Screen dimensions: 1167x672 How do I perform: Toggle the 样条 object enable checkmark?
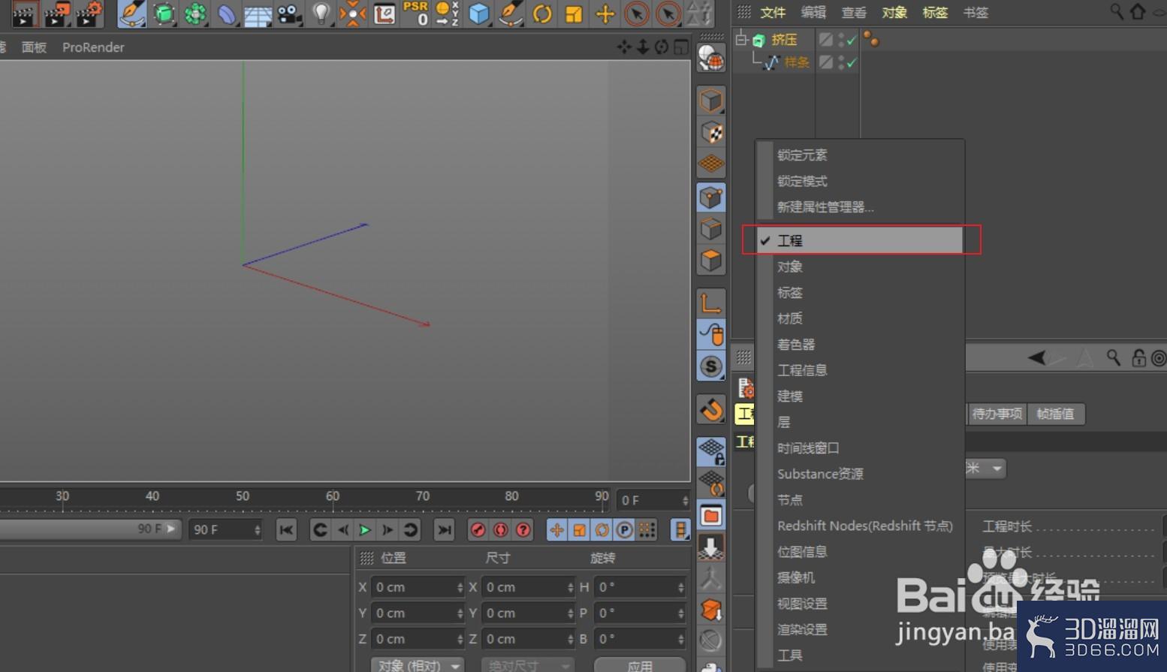click(x=852, y=62)
